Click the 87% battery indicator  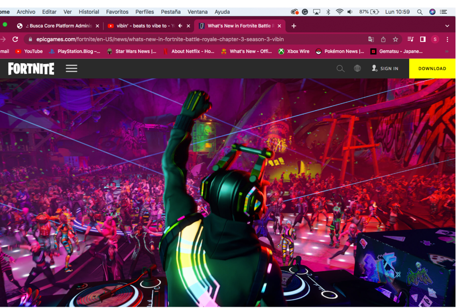(369, 12)
